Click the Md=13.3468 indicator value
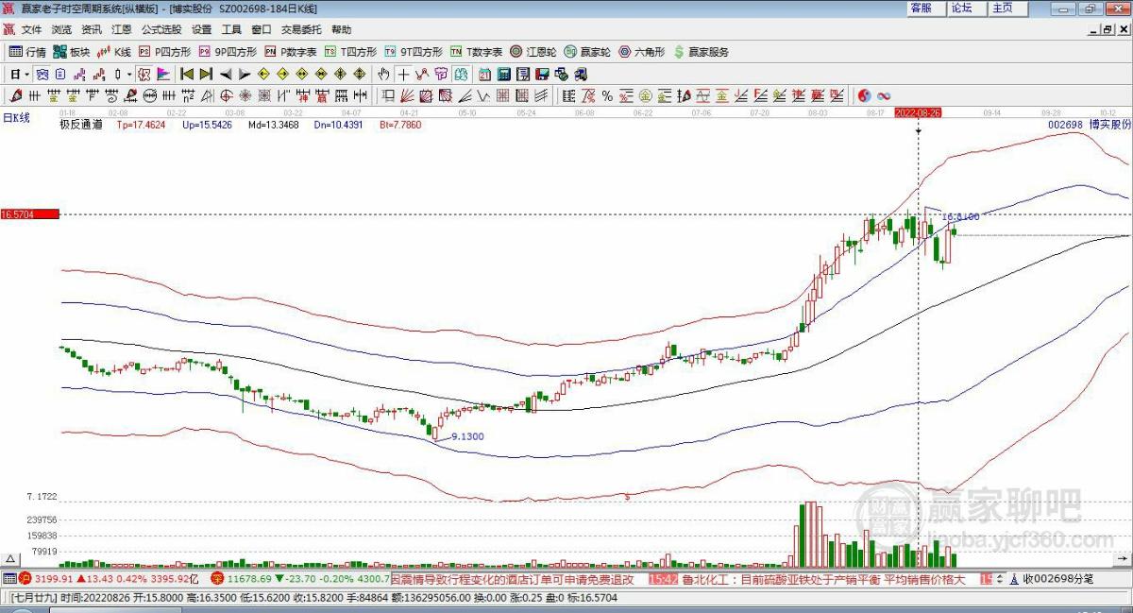Viewport: 1133px width, 613px height. point(273,124)
